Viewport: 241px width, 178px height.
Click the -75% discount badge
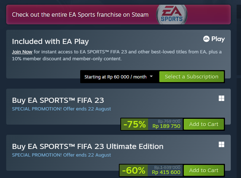click(x=135, y=124)
